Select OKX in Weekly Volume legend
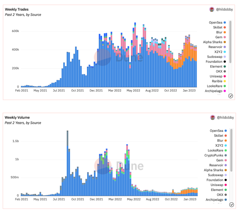The width and height of the screenshot is (239, 210). click(x=222, y=195)
